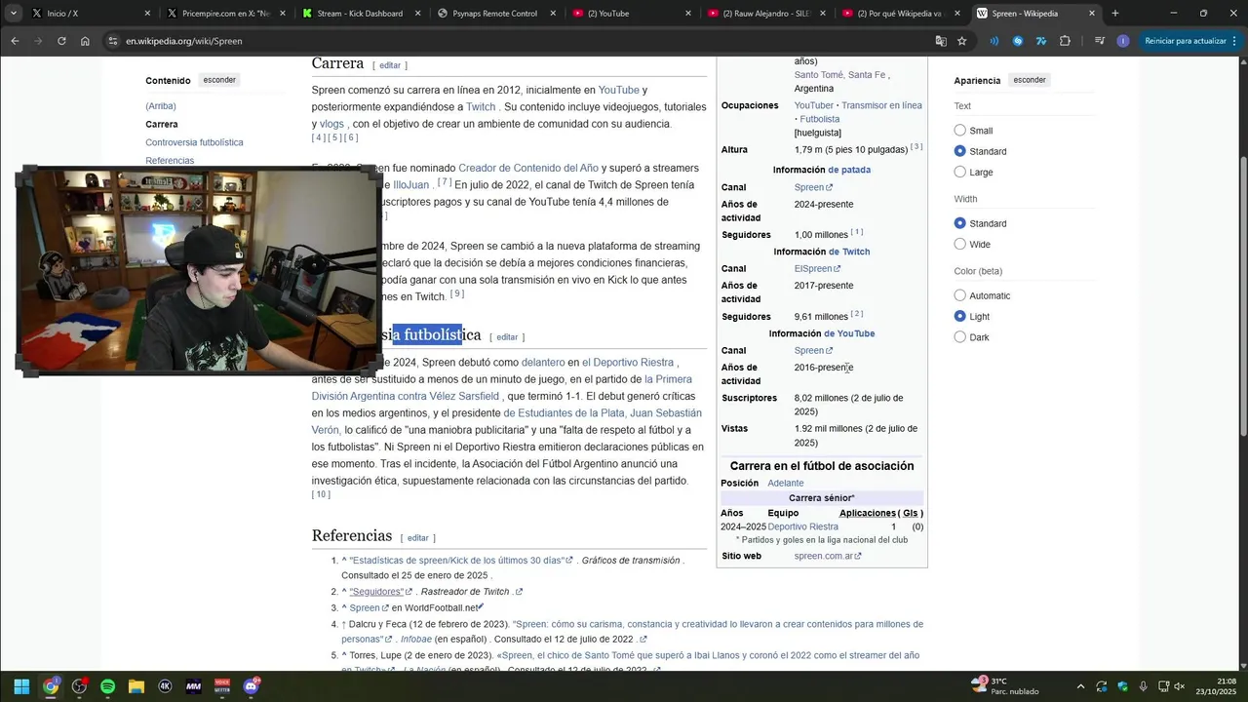Open the Deportivo Riestra infobox link

tap(802, 526)
